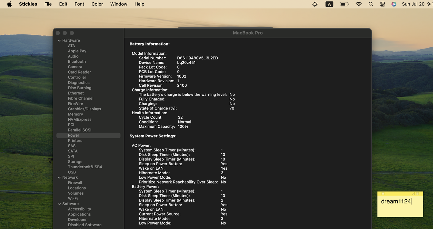Open Control Center icon

click(383, 4)
